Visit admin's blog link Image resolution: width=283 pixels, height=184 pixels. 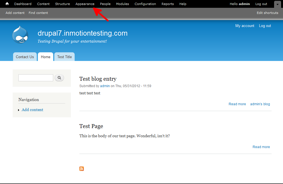[x=260, y=104]
